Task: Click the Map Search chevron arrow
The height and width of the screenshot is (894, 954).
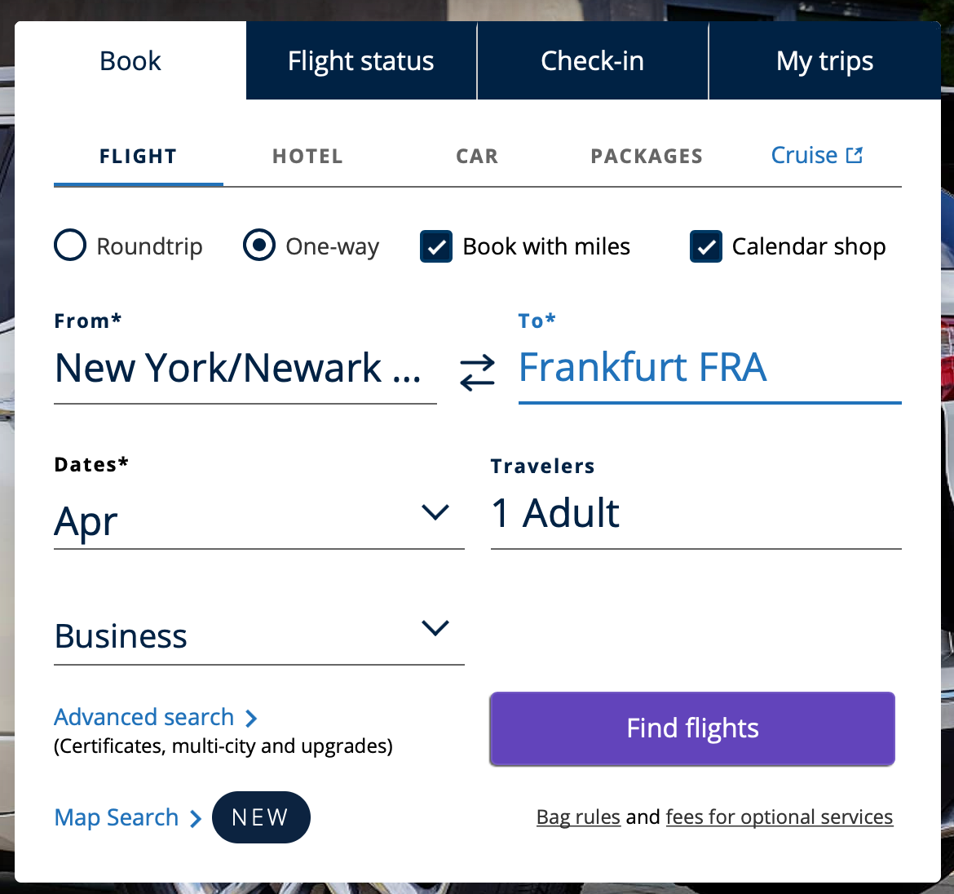Action: [194, 817]
